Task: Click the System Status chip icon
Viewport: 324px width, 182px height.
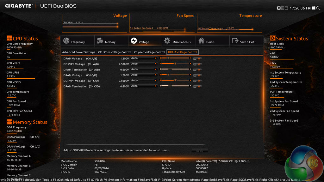Action: point(272,38)
